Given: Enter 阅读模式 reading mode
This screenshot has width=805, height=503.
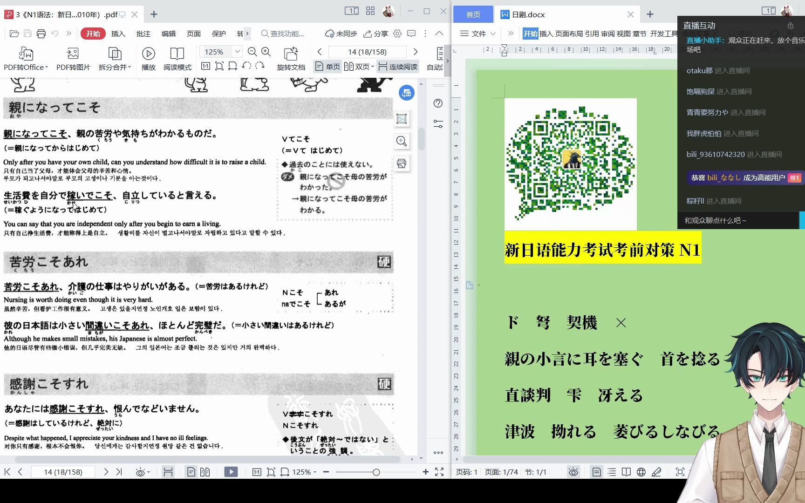Looking at the screenshot, I should click(x=177, y=59).
